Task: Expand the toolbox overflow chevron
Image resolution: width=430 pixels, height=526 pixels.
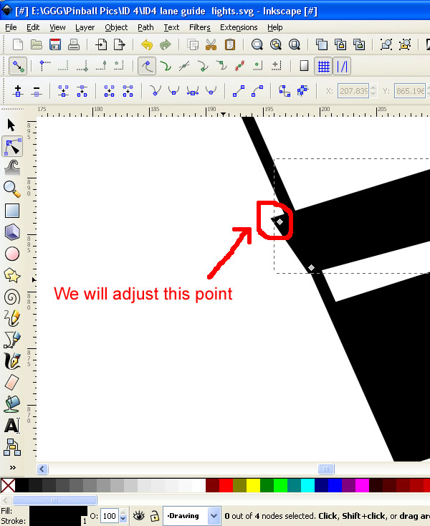Action: tap(12, 467)
